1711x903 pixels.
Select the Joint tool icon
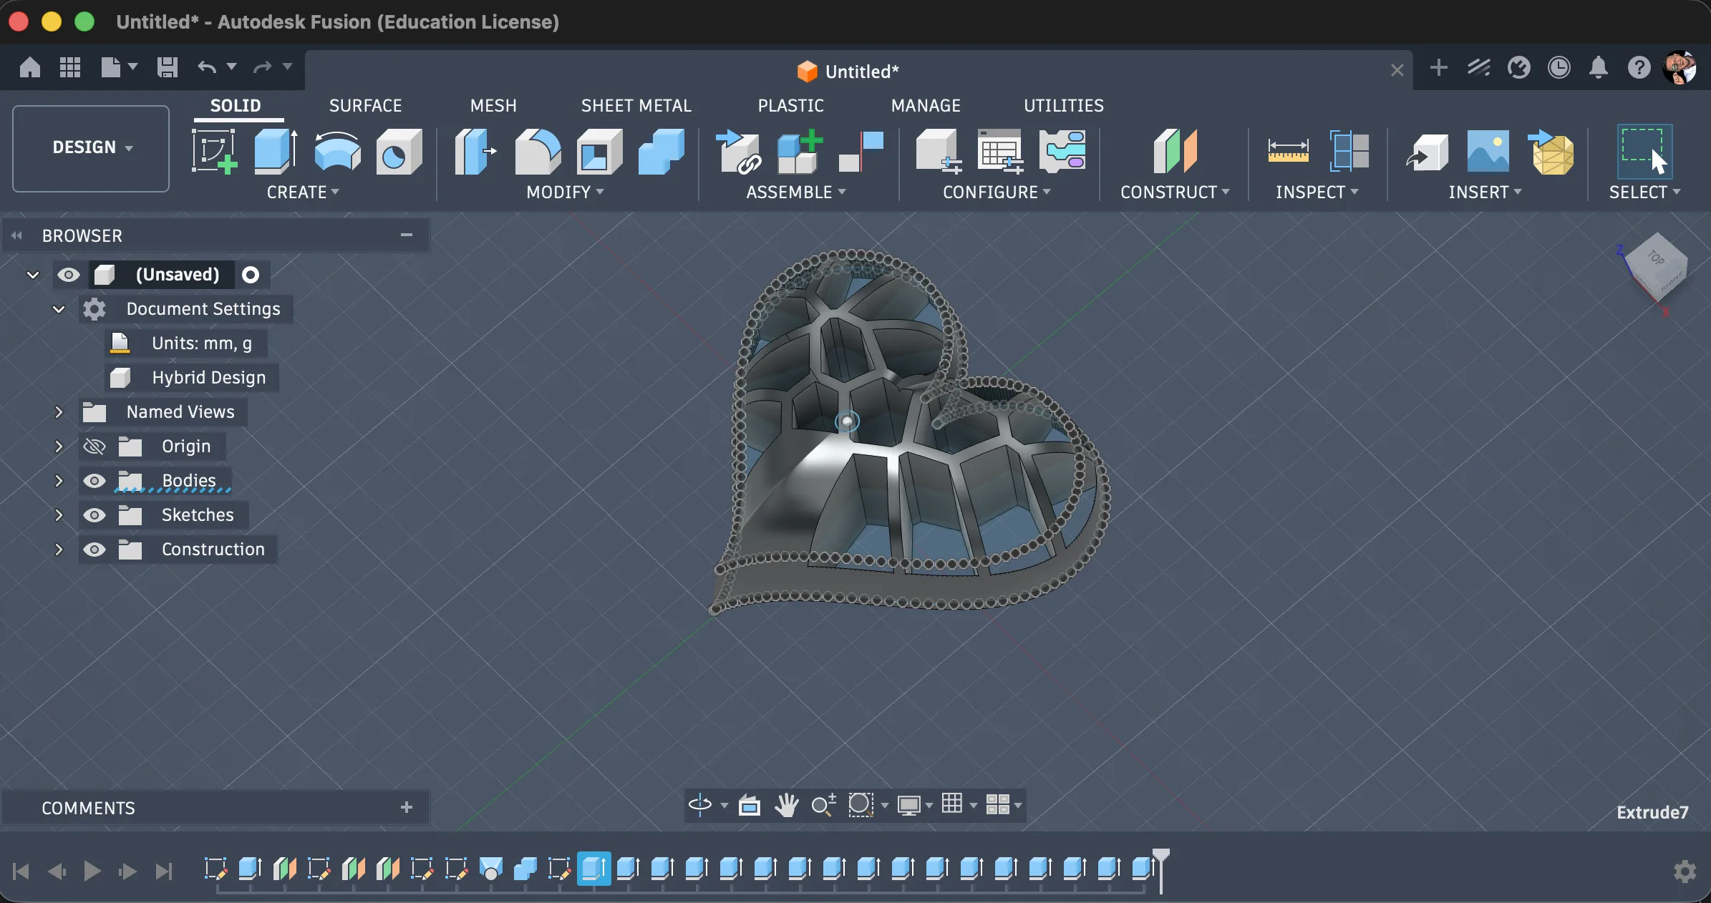tap(861, 151)
